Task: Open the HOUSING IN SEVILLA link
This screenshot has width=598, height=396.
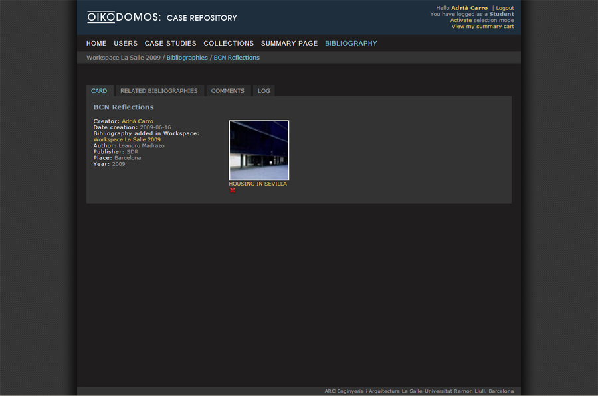Action: [x=258, y=184]
